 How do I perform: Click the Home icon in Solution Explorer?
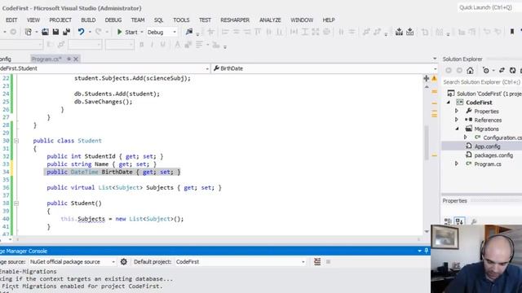pos(470,71)
